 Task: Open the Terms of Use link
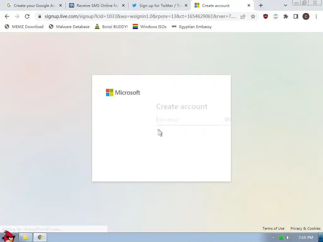pos(273,228)
